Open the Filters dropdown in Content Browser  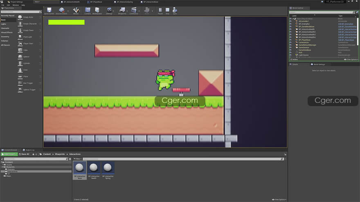tap(78, 159)
